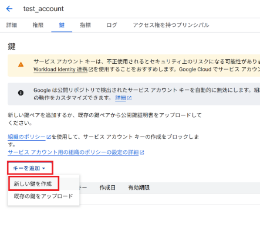Click external link icon after 組織のポリシー

49,137
